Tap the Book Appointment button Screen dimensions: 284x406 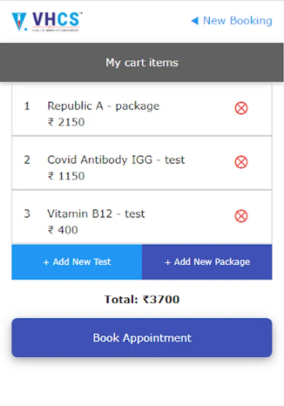point(142,338)
